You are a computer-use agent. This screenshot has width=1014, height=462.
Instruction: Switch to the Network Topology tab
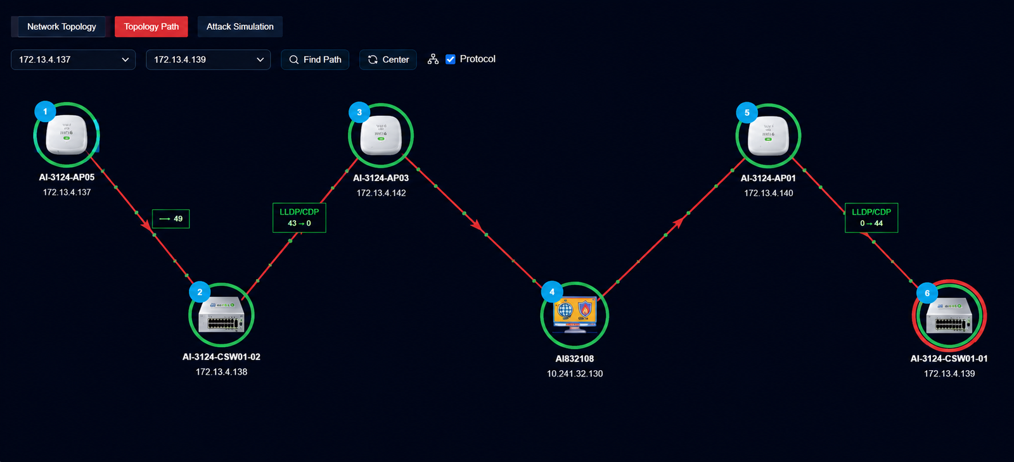pos(61,27)
